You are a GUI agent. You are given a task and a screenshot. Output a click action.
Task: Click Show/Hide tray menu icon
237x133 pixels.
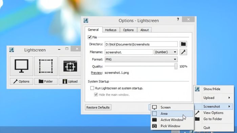coord(197,89)
